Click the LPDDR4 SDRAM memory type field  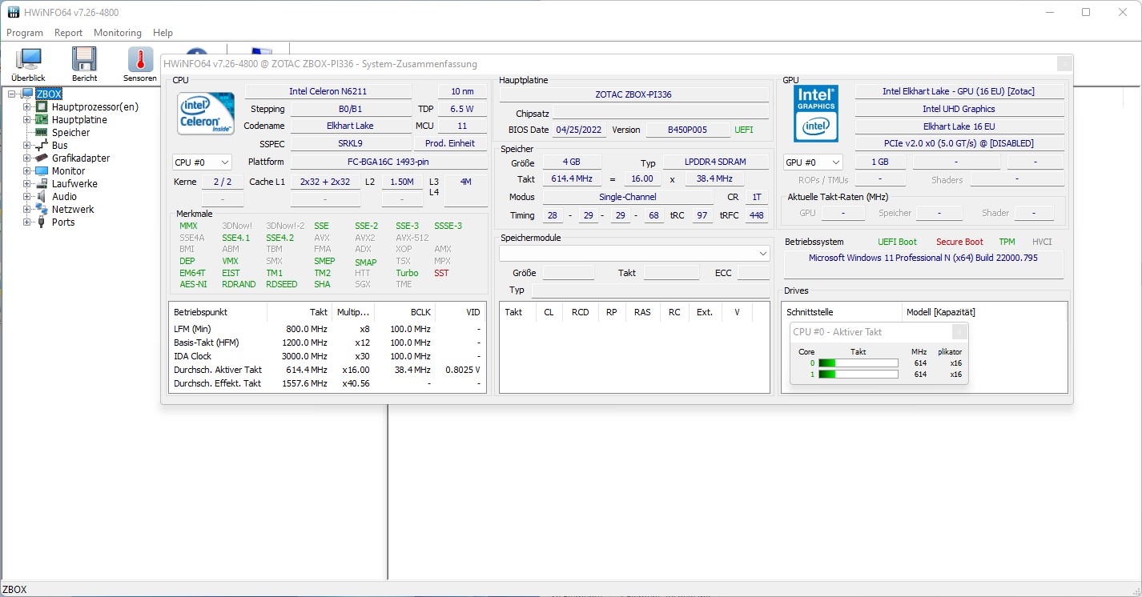715,162
